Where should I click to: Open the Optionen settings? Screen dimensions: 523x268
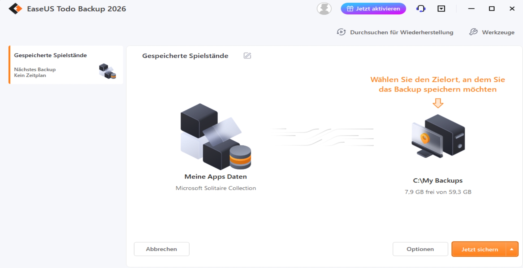tap(420, 249)
